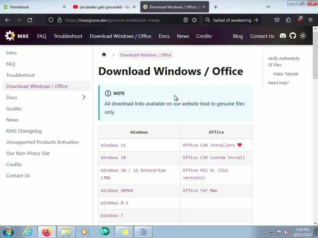
Task: Open the network tray icon
Action: tap(271, 232)
